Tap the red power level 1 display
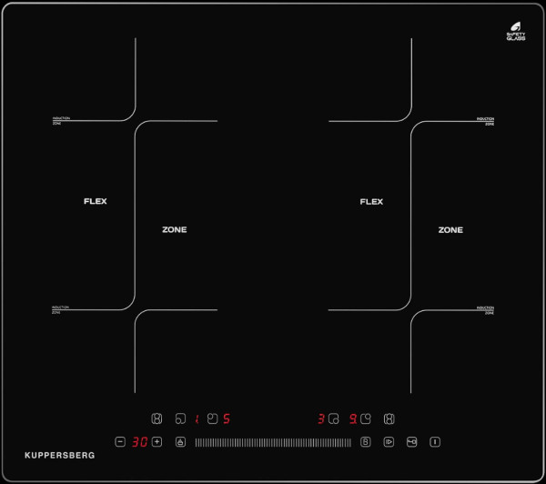The image size is (546, 484). (197, 418)
